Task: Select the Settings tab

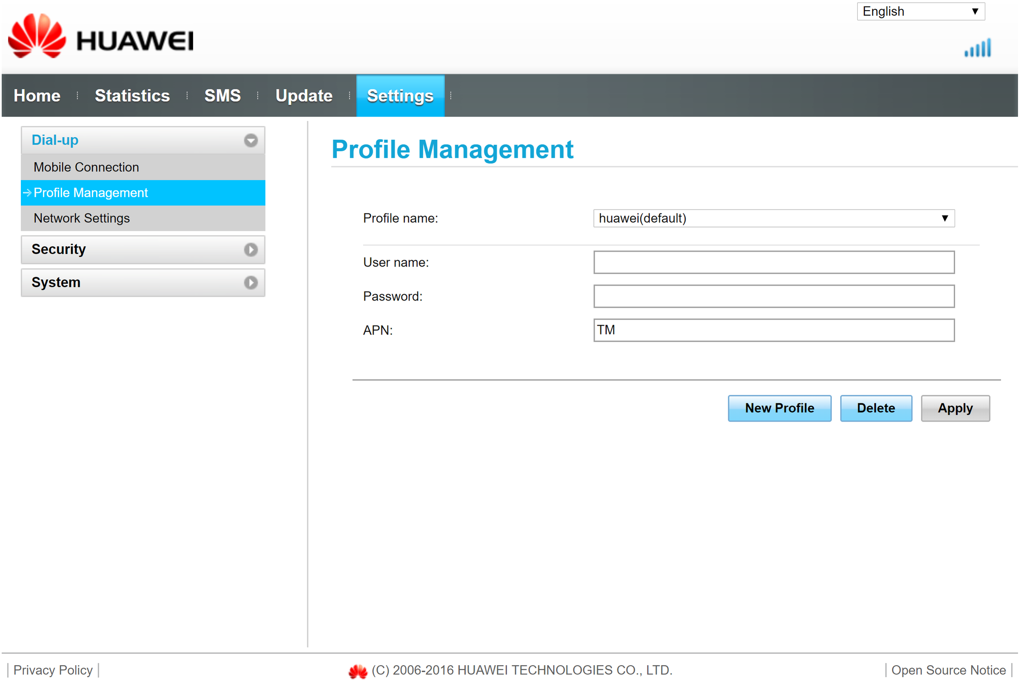Action: coord(400,96)
